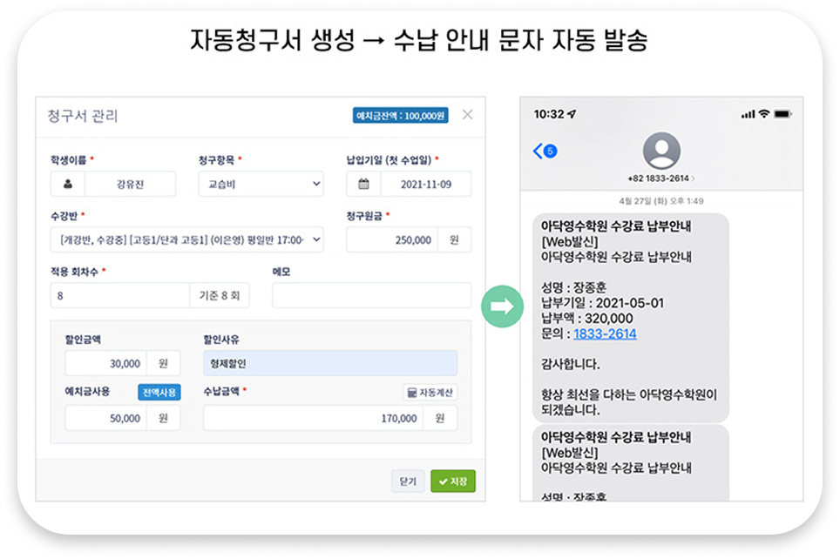Click the 전액사용 button
The height and width of the screenshot is (559, 840).
click(159, 392)
